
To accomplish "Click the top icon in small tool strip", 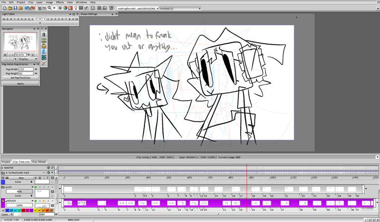I will pos(44,35).
